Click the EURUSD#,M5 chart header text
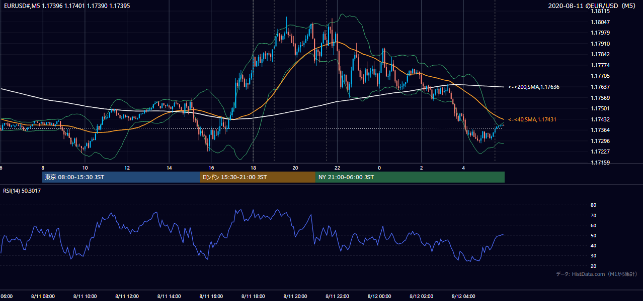Screen dimensions: 643x301 pyautogui.click(x=66, y=6)
